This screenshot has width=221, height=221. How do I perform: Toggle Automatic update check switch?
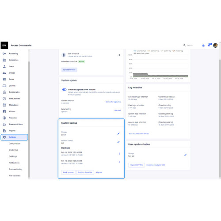pyautogui.click(x=64, y=90)
